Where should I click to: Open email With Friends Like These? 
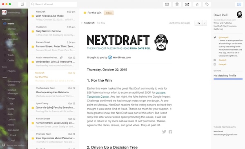pos(53,16)
